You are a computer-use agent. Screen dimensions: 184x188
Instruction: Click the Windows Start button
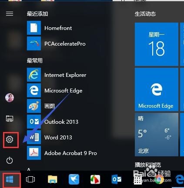10,179
